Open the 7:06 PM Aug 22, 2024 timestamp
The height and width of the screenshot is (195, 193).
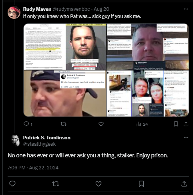(x=33, y=168)
